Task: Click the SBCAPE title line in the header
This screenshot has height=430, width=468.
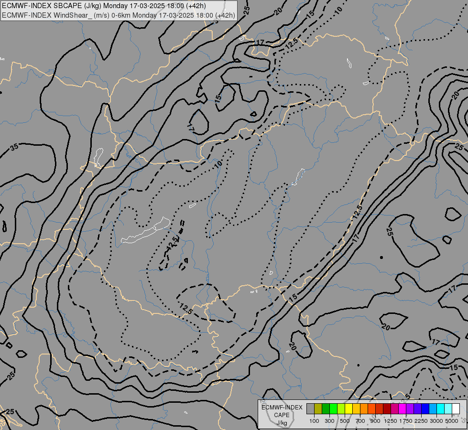Action: tap(104, 6)
